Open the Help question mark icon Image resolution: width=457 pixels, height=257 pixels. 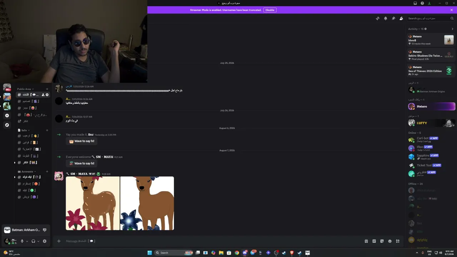tap(422, 3)
